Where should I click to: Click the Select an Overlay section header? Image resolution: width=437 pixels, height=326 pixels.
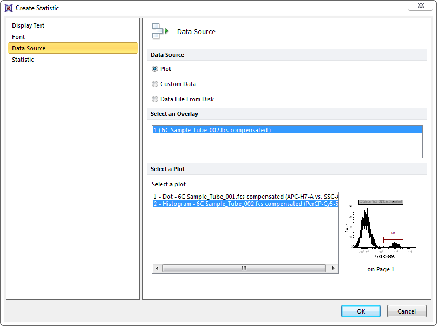click(x=174, y=114)
